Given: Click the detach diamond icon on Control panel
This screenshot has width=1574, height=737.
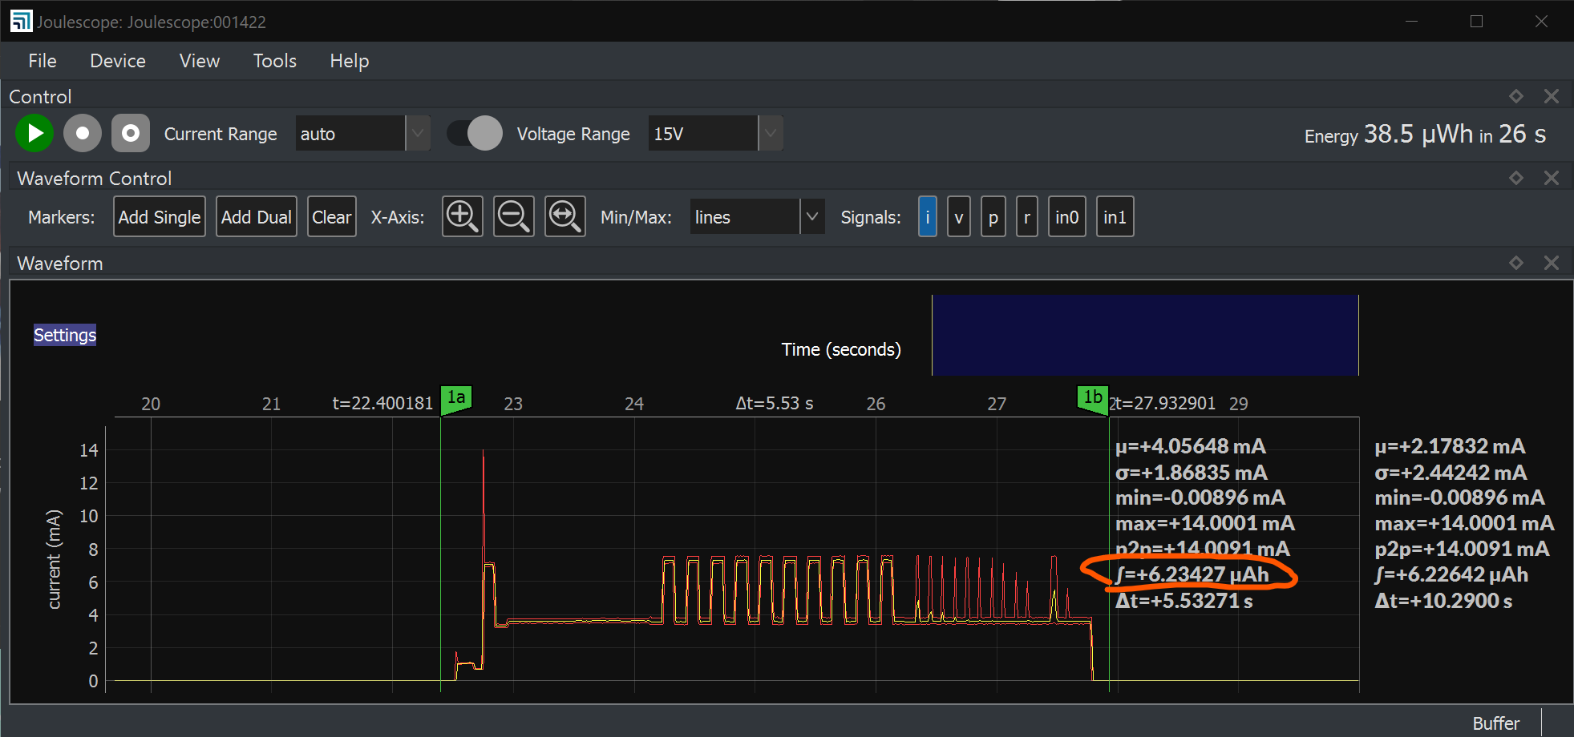Looking at the screenshot, I should point(1515,95).
